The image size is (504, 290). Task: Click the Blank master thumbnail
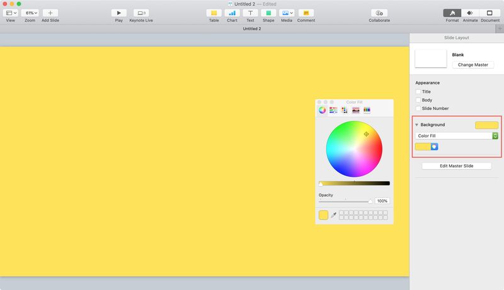pos(431,59)
